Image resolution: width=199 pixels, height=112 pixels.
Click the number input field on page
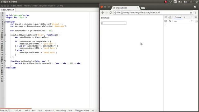(114, 23)
